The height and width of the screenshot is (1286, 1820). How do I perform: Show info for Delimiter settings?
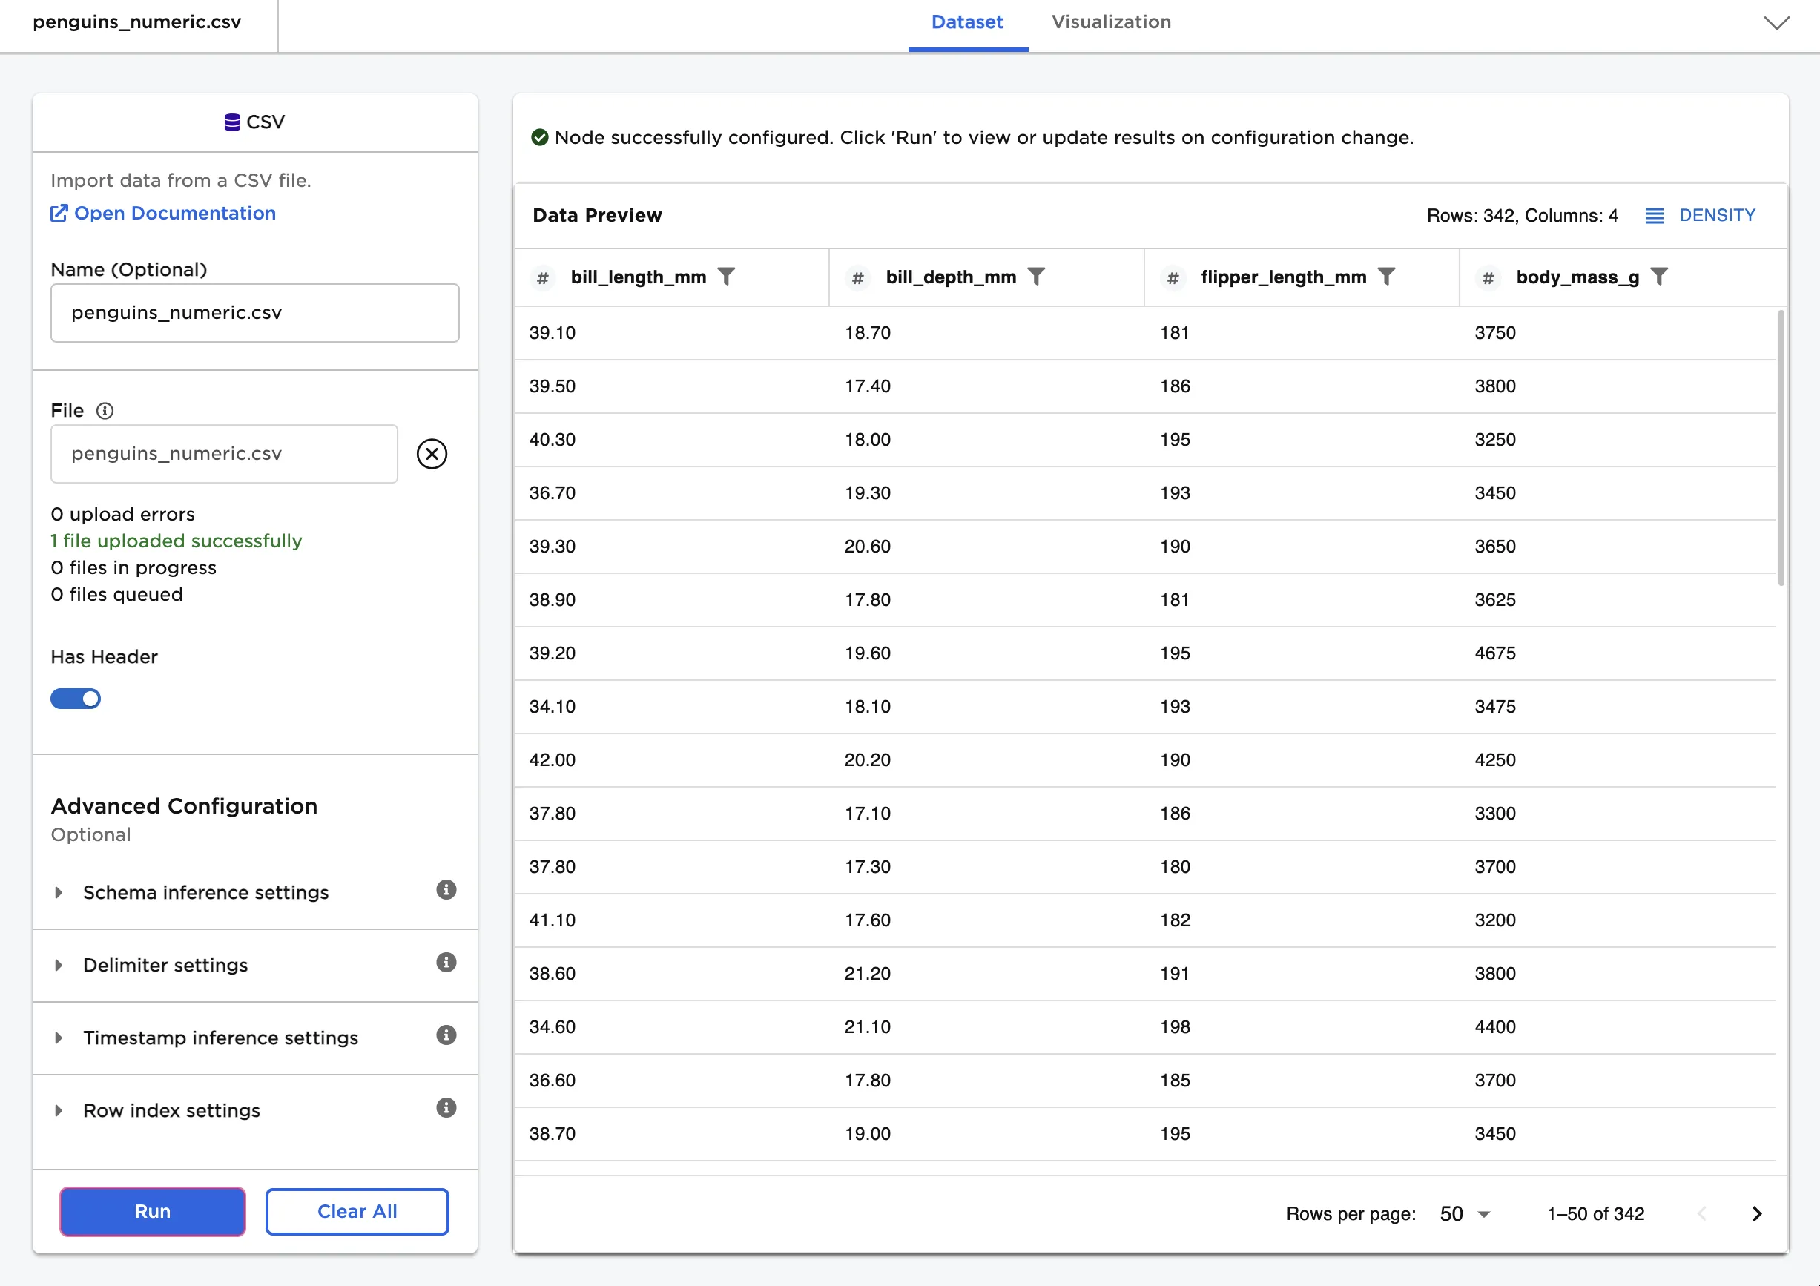click(446, 963)
